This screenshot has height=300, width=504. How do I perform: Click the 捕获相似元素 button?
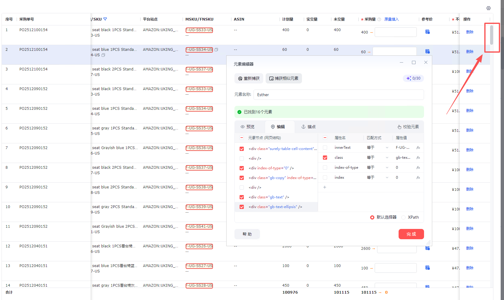pyautogui.click(x=284, y=78)
